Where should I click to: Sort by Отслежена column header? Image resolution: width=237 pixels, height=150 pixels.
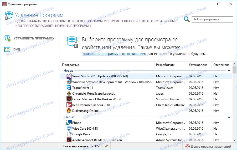pyautogui.click(x=222, y=65)
